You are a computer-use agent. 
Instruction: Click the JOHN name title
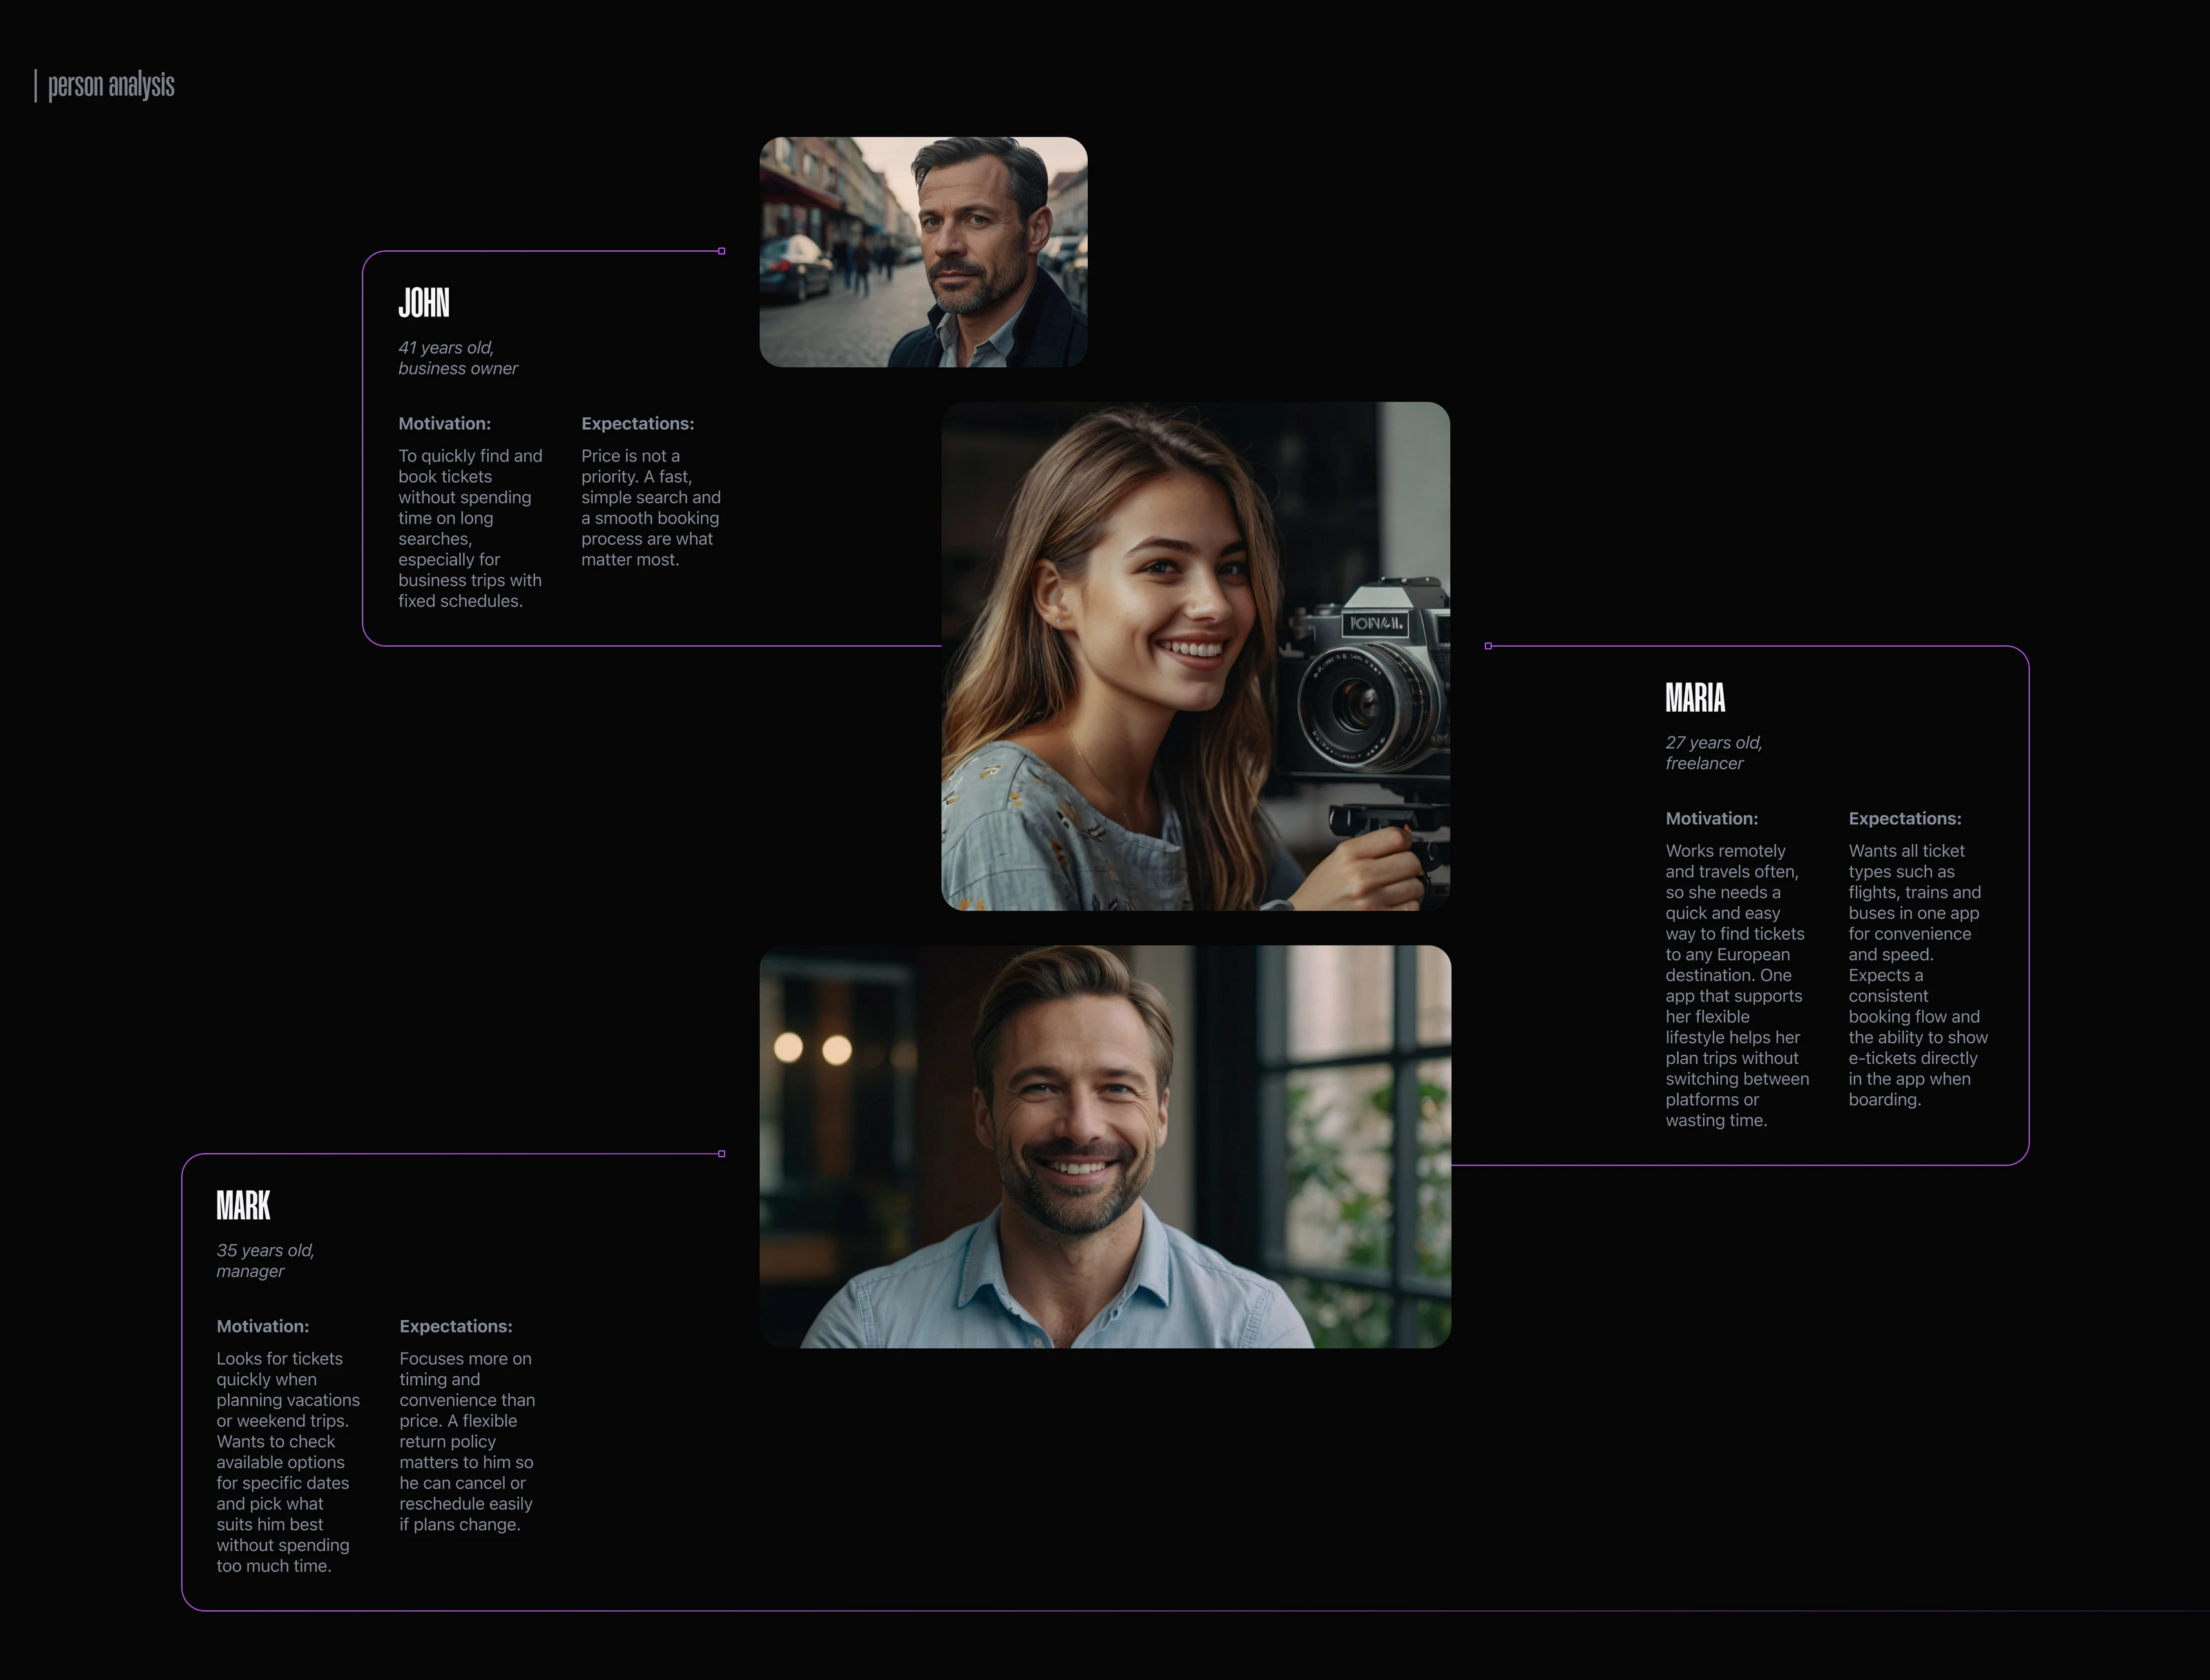424,303
